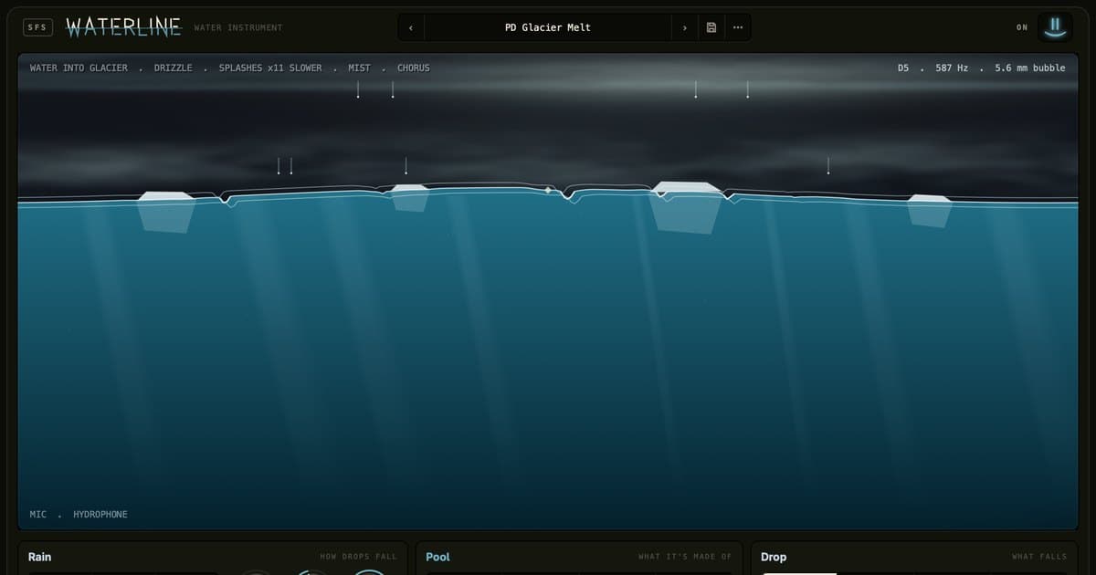Screen dimensions: 1096x575
Task: Click the WHAT IT'S MADE OF caption
Action: tap(685, 557)
